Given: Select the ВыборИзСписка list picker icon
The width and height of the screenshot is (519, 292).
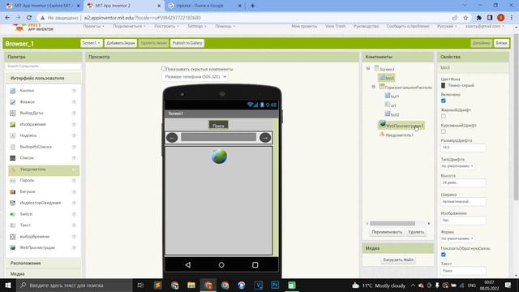Looking at the screenshot, I should [13, 147].
